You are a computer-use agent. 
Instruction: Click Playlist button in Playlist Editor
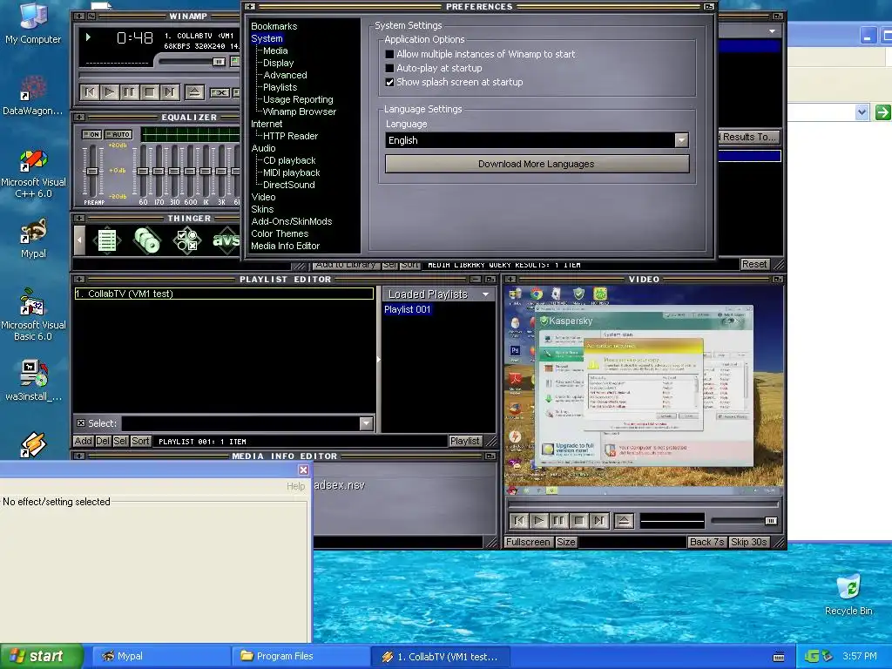click(x=465, y=441)
